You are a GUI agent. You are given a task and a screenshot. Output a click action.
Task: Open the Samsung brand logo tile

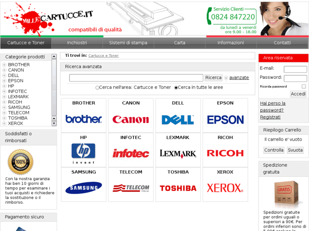[x=84, y=188]
